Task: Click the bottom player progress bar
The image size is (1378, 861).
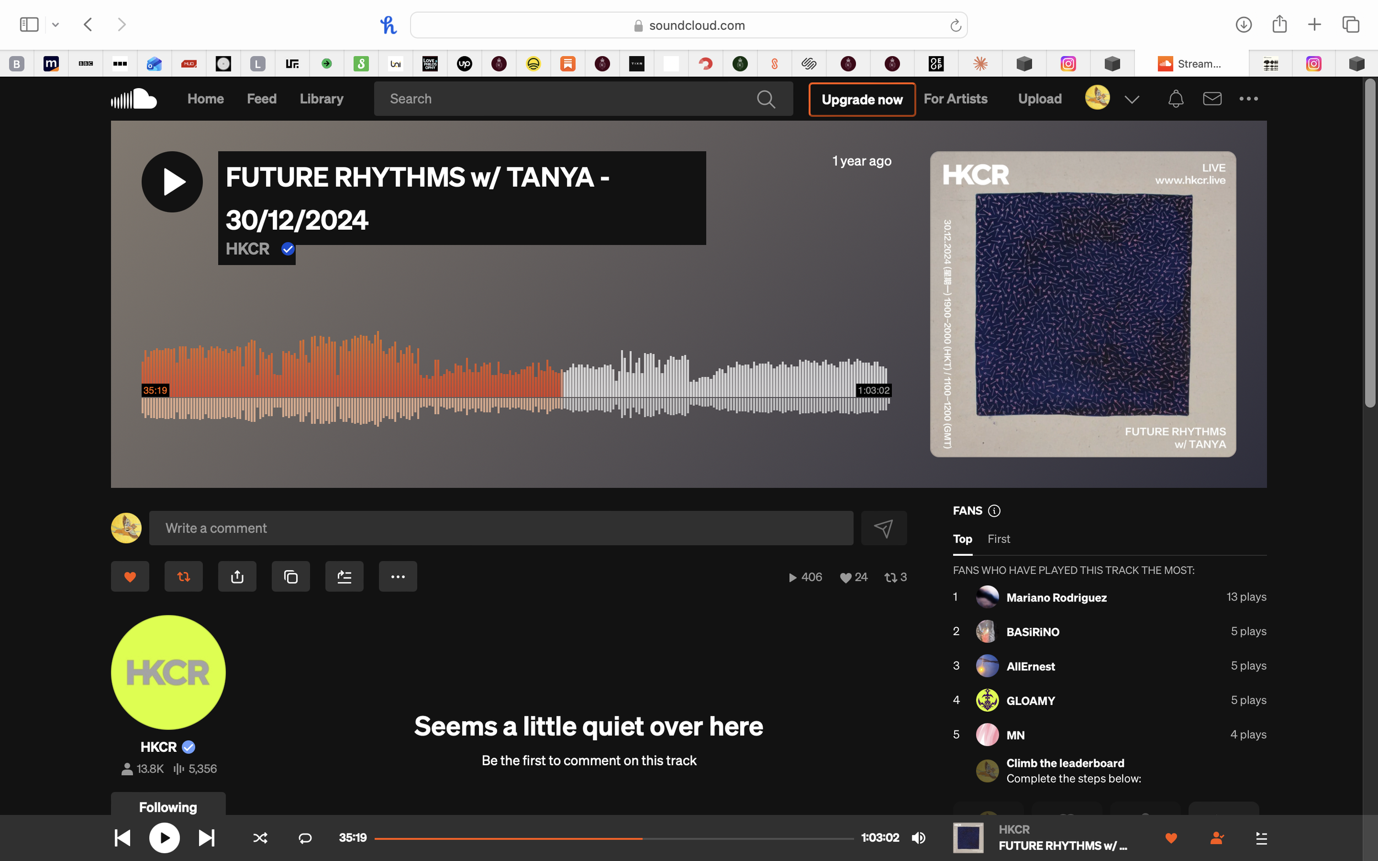Action: tap(613, 838)
